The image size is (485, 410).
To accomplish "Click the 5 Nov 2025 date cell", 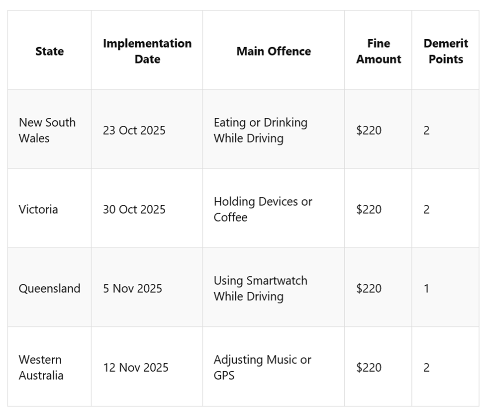I will (x=133, y=288).
